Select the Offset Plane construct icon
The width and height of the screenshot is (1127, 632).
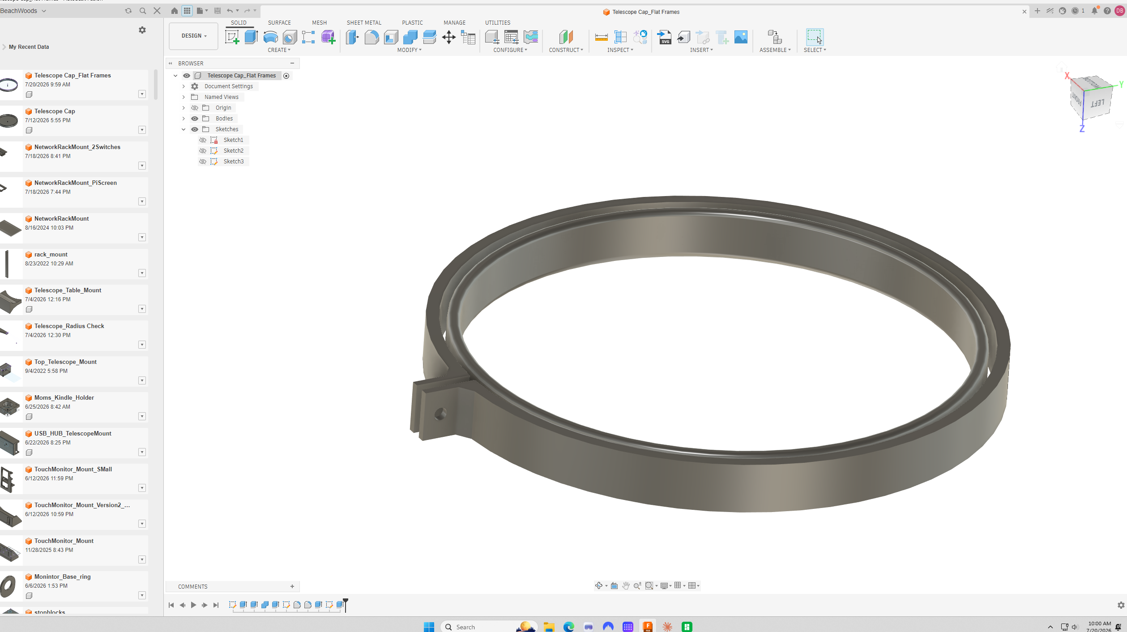tap(566, 37)
